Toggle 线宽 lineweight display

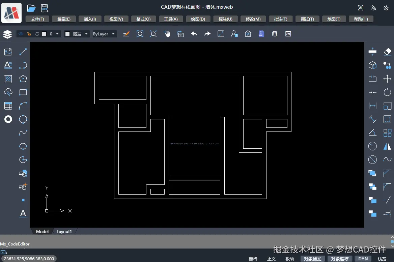(382, 259)
